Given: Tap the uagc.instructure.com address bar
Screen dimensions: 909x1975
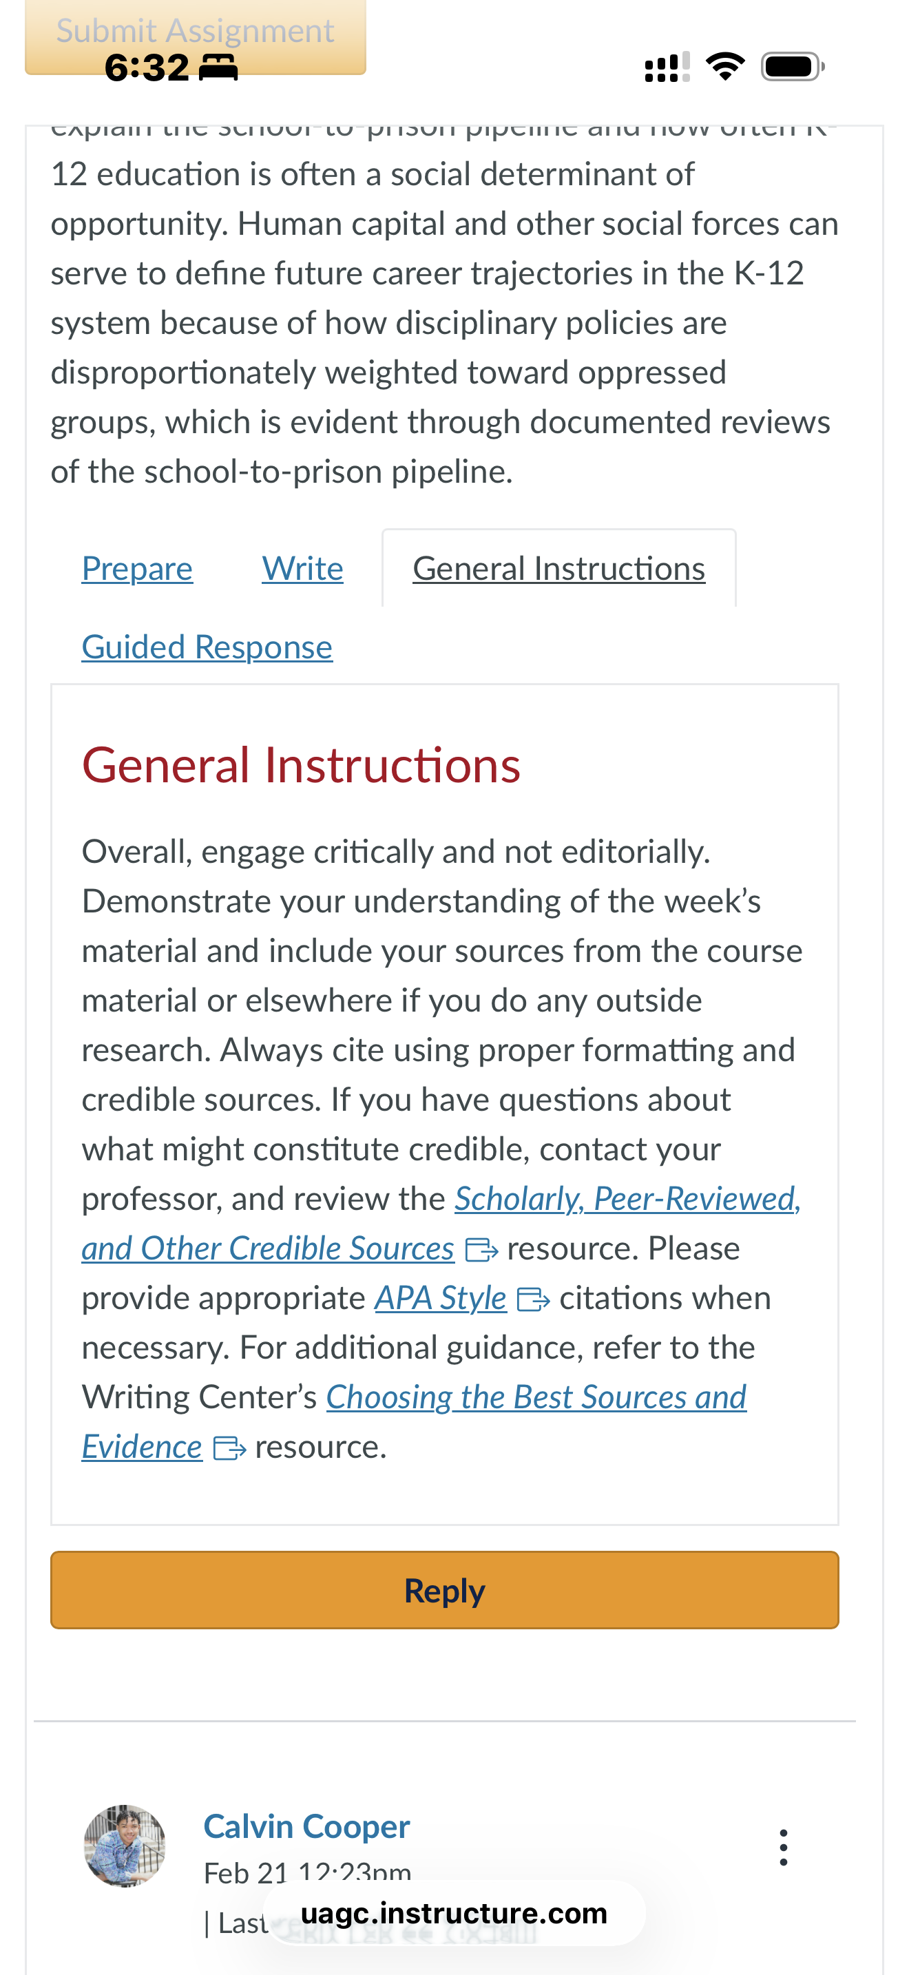Looking at the screenshot, I should click(x=454, y=1913).
